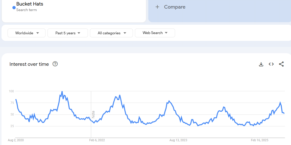Open the Worldwide region dropdown
Image resolution: width=291 pixels, height=145 pixels.
coord(27,33)
